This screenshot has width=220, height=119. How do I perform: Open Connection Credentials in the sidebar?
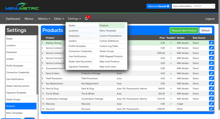click(x=21, y=72)
